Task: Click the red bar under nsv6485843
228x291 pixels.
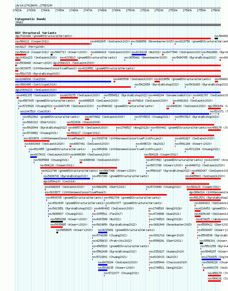Action: [203, 179]
